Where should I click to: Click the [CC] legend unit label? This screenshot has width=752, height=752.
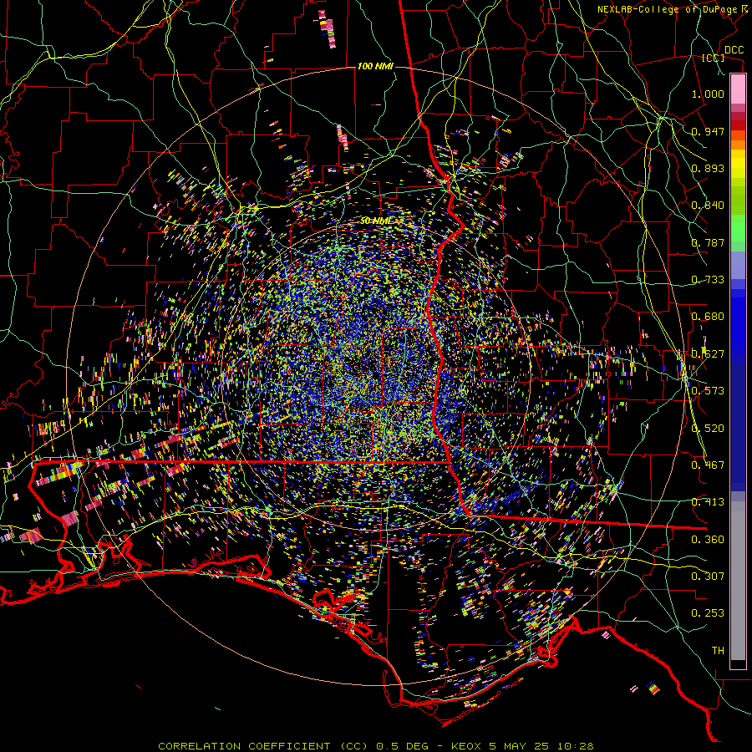[x=714, y=58]
